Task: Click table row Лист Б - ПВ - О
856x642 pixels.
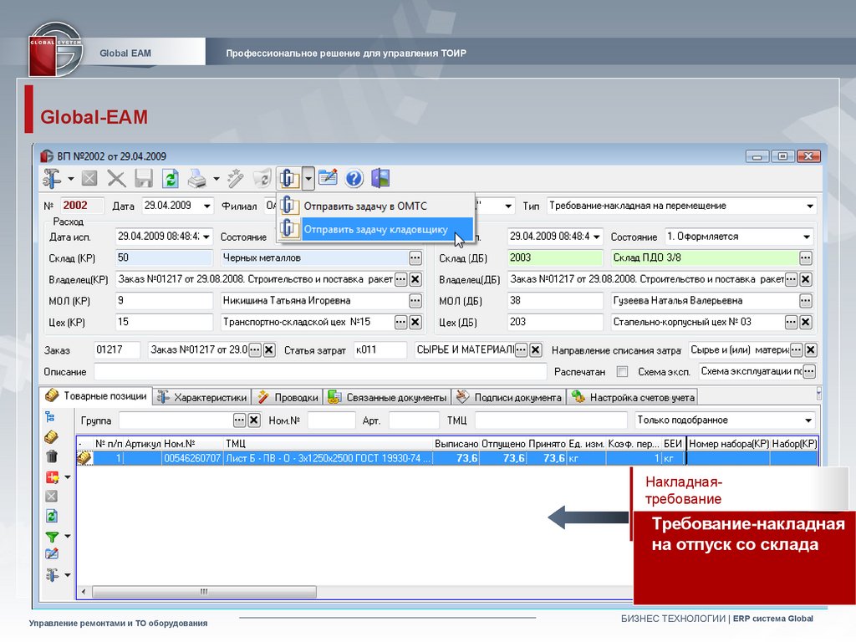Action: (446, 458)
